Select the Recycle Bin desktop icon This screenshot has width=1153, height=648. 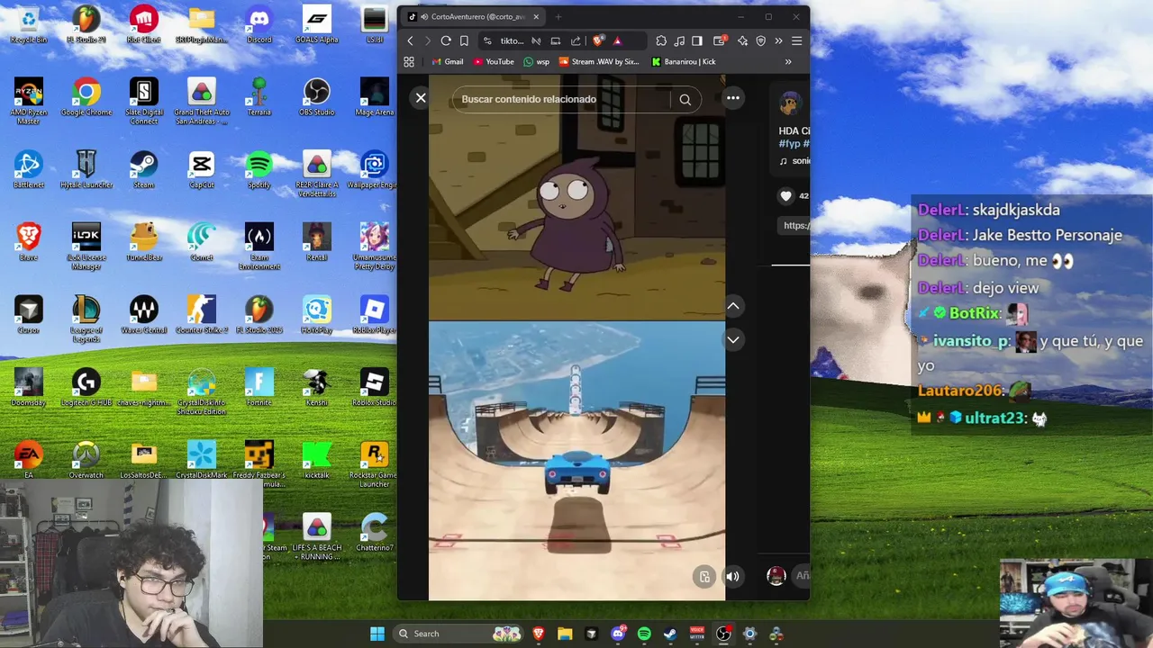(29, 24)
